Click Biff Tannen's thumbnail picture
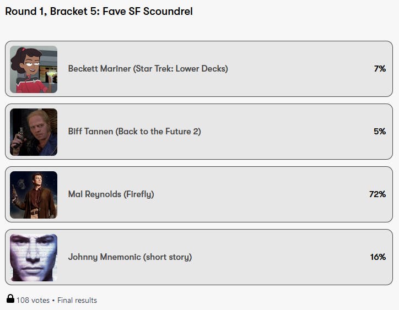Screen dimensions: 399x310 (34, 132)
